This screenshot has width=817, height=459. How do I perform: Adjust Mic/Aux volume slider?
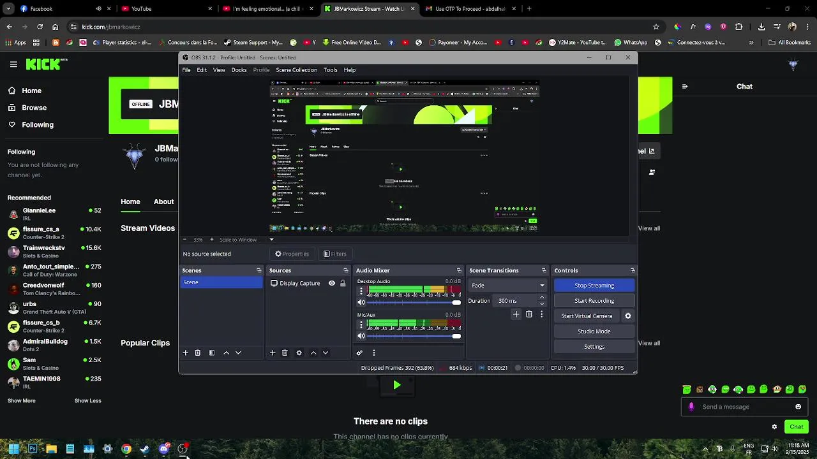[414, 336]
